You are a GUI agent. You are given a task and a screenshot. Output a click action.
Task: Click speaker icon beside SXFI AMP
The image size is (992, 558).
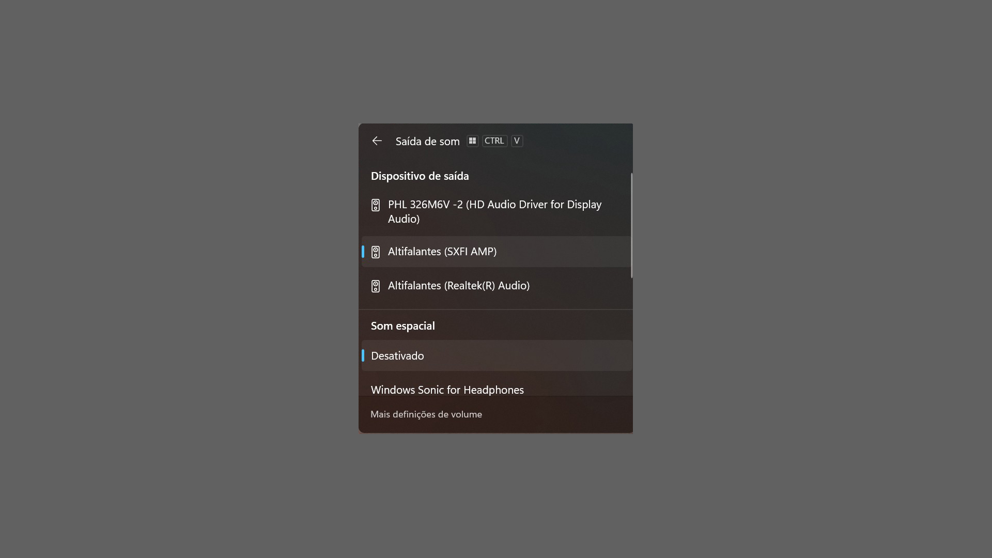(376, 252)
